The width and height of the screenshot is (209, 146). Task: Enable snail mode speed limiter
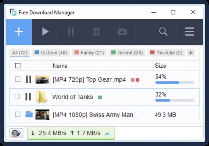coord(16,133)
